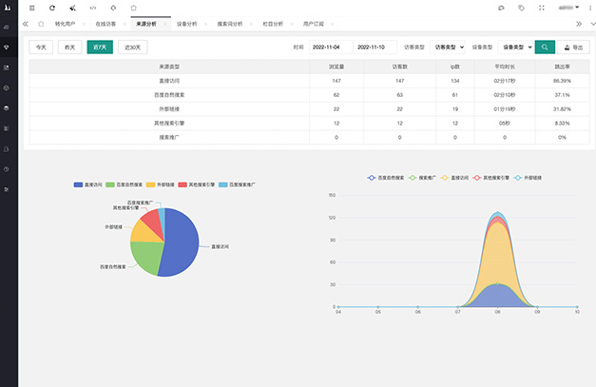596x387 pixels.
Task: Click the tag icon in top right
Action: [x=522, y=8]
